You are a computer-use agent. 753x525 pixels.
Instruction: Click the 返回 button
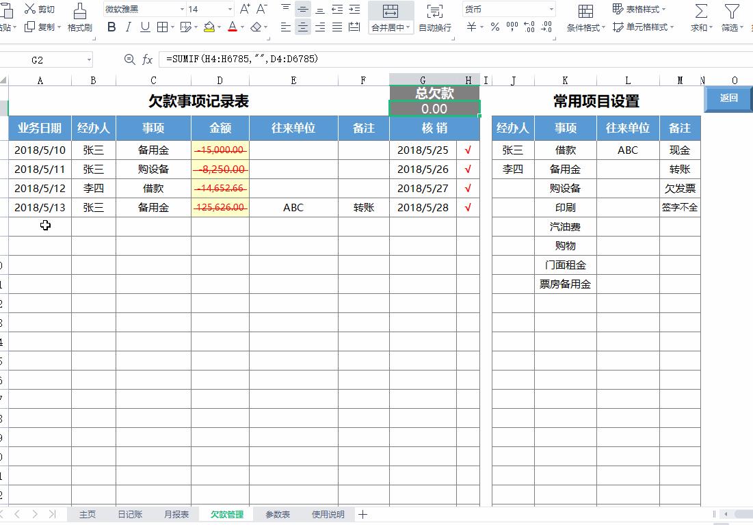coord(728,98)
